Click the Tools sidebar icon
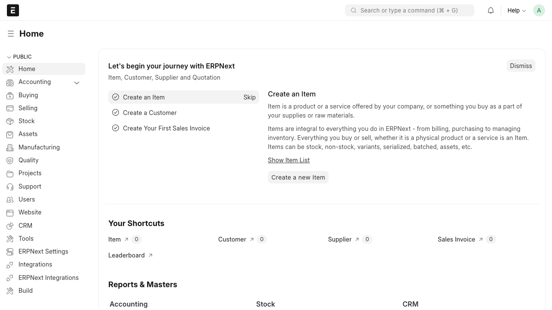Screen dimensions: 552x310 [x=10, y=239]
